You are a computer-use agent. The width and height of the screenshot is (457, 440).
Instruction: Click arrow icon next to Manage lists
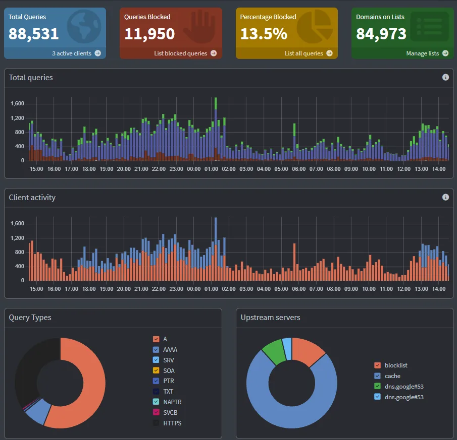coord(445,53)
